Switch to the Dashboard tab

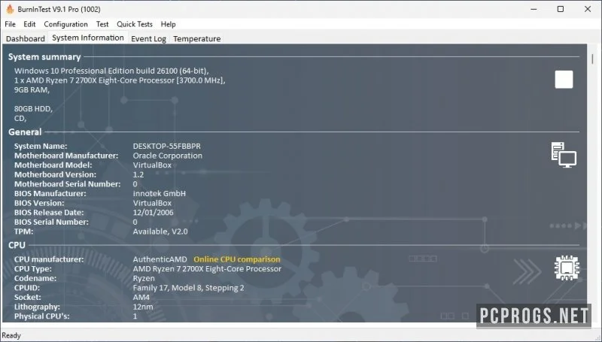(26, 39)
